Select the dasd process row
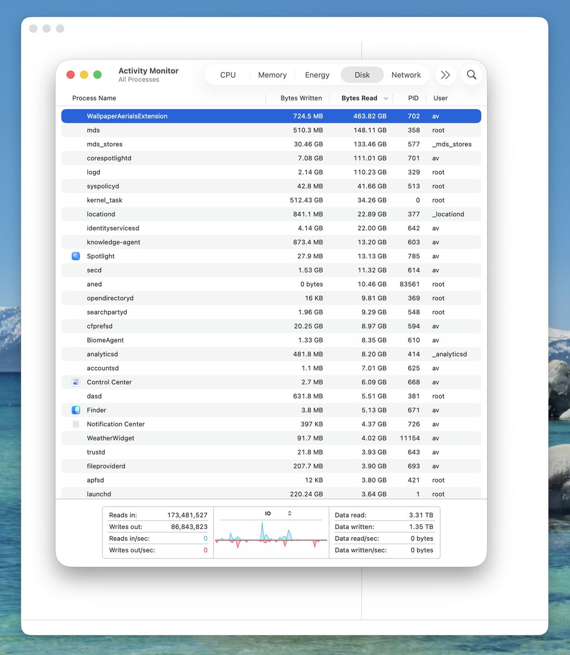Image resolution: width=570 pixels, height=655 pixels. (271, 396)
